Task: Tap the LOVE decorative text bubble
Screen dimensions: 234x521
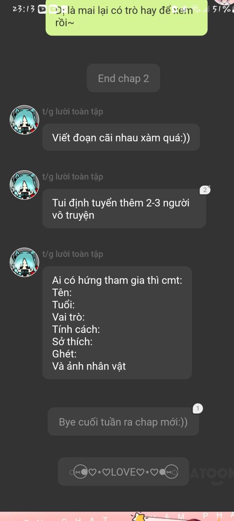Action: pyautogui.click(x=123, y=472)
